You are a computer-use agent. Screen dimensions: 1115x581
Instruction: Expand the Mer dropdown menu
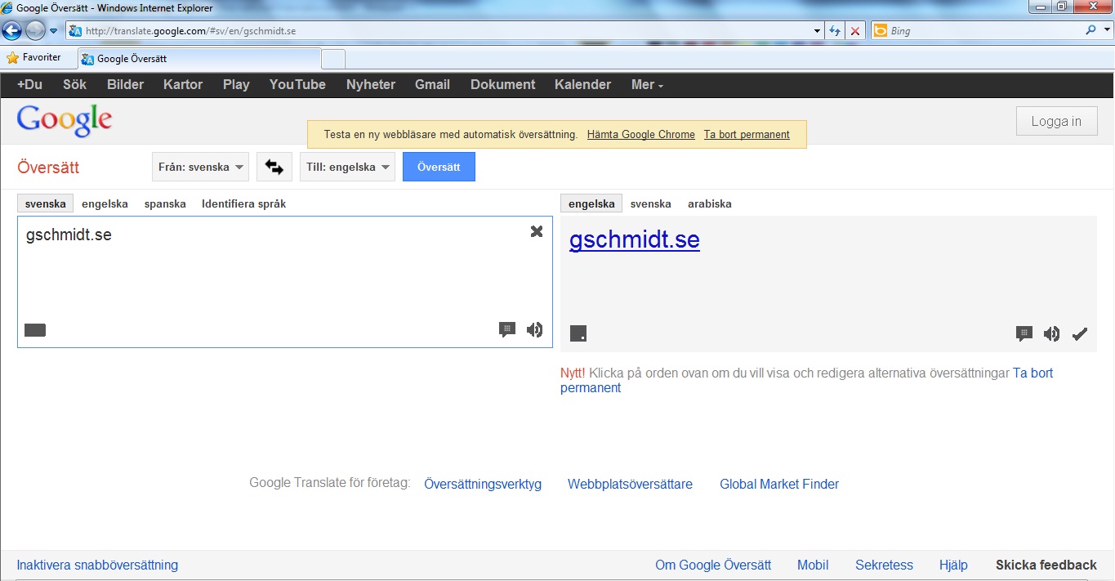pyautogui.click(x=647, y=84)
